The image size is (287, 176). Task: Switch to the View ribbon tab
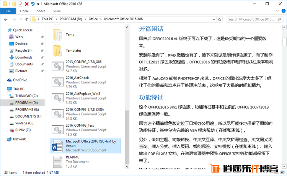pyautogui.click(x=57, y=11)
